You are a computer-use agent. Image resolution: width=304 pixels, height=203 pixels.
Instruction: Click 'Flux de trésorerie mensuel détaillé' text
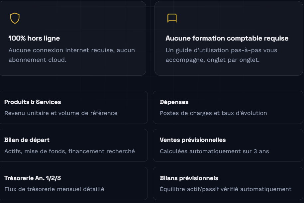pyautogui.click(x=54, y=189)
